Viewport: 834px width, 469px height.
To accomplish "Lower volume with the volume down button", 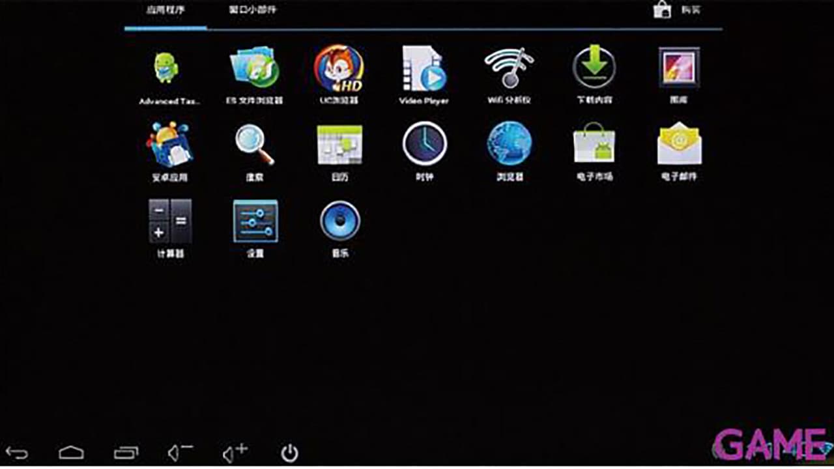I will point(180,453).
